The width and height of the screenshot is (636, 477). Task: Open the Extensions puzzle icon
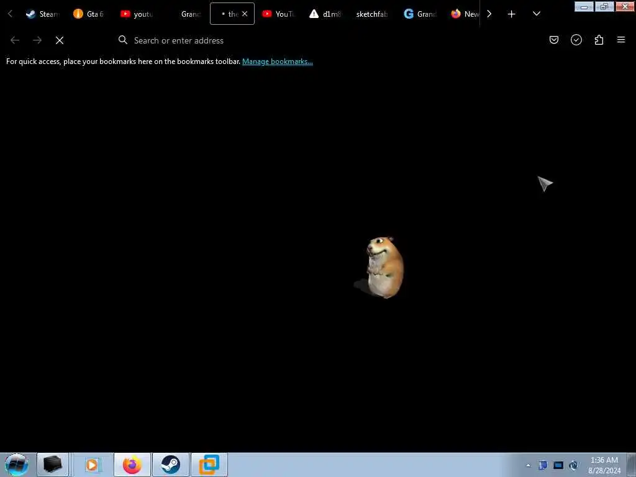(599, 40)
